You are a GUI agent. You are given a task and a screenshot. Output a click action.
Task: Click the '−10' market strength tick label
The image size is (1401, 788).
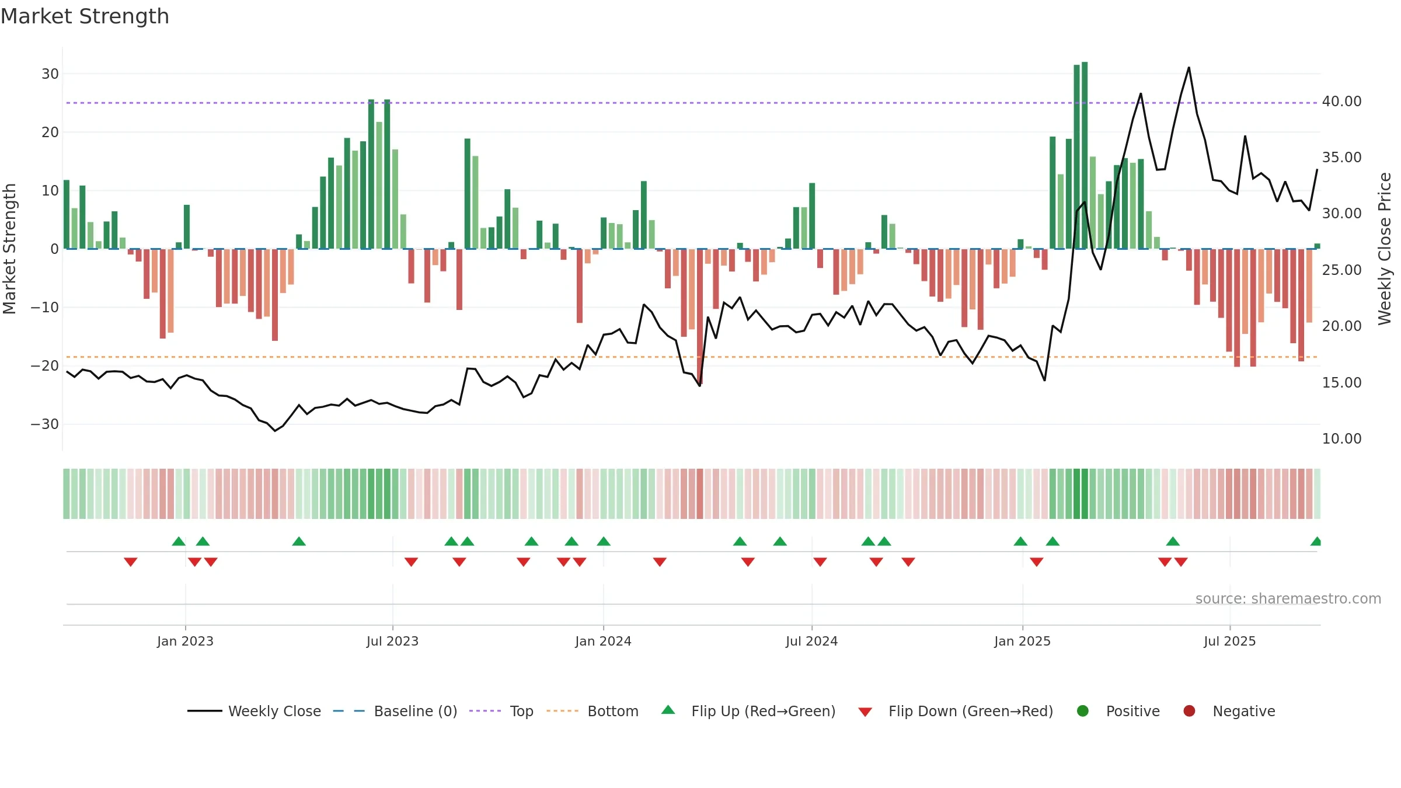(x=45, y=308)
